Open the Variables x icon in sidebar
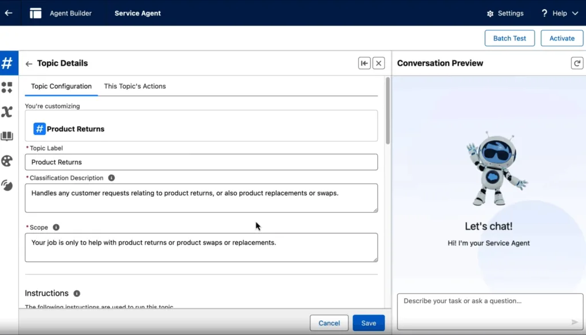 [x=7, y=111]
